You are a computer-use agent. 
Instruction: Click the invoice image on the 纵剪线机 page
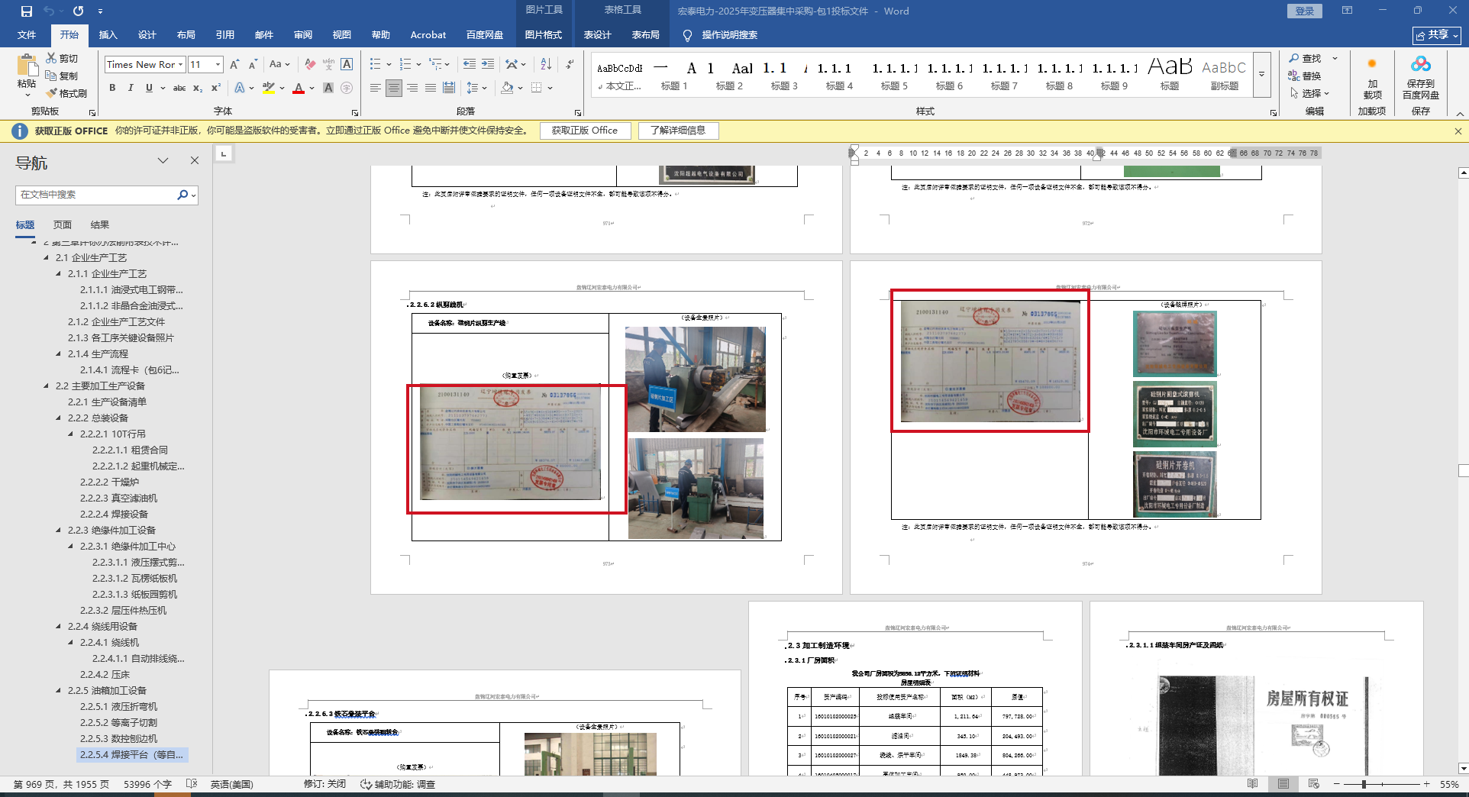510,443
